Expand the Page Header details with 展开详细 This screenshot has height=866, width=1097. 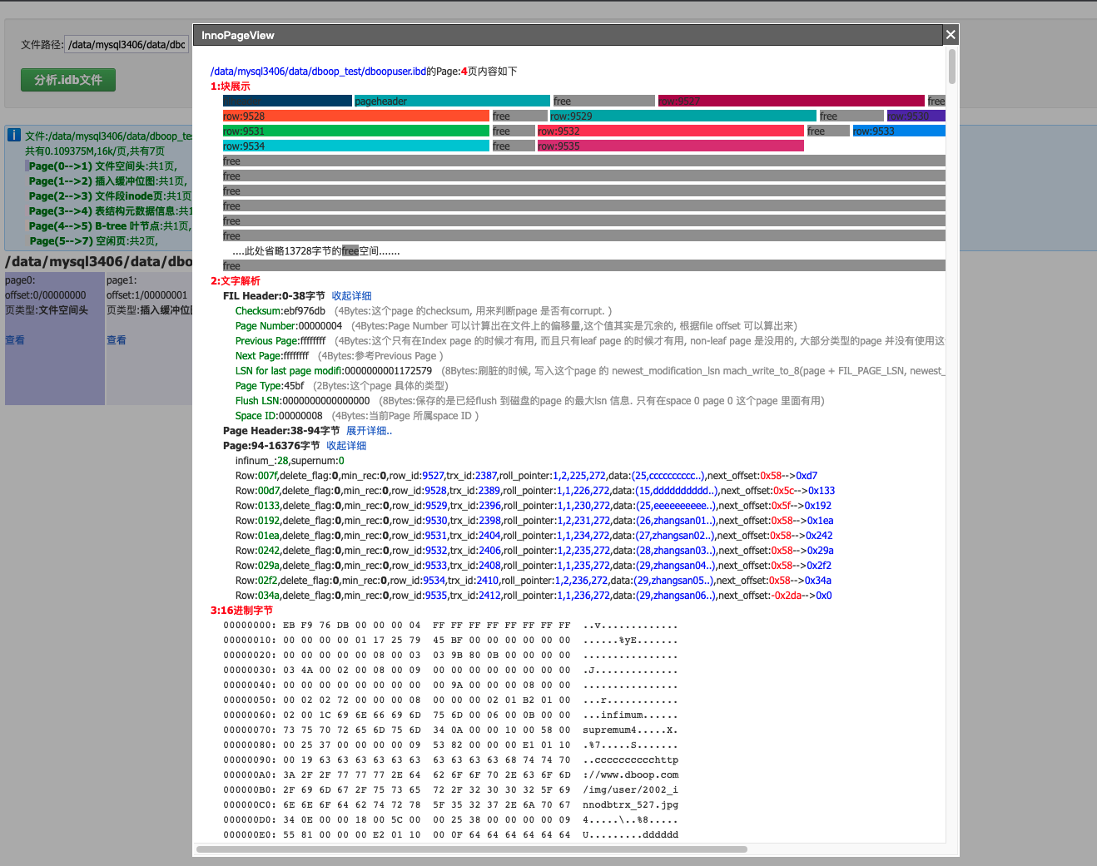369,430
